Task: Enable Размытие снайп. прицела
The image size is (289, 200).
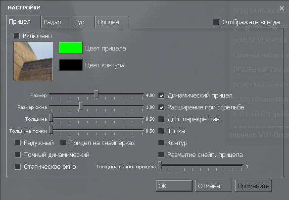Action: click(x=161, y=155)
